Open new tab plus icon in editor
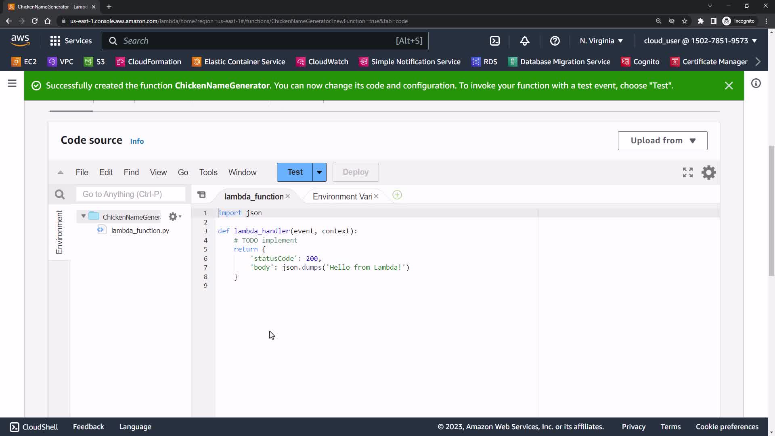Screen dimensions: 775x436 pos(397,195)
